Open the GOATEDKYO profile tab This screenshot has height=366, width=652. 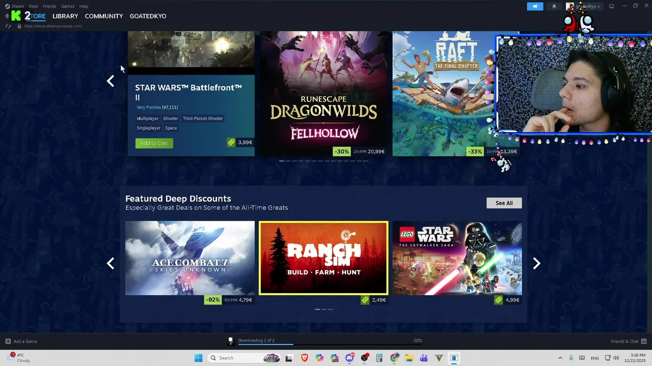click(x=148, y=16)
